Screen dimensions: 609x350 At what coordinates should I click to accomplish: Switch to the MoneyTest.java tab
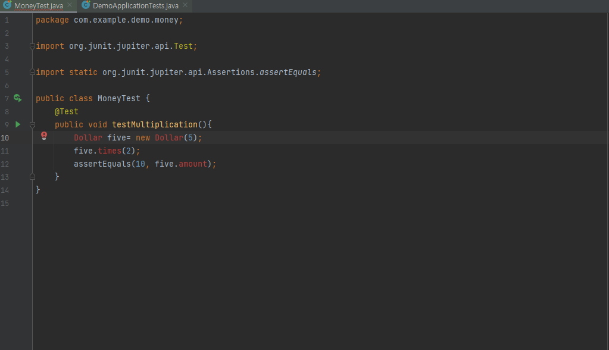[x=39, y=6]
